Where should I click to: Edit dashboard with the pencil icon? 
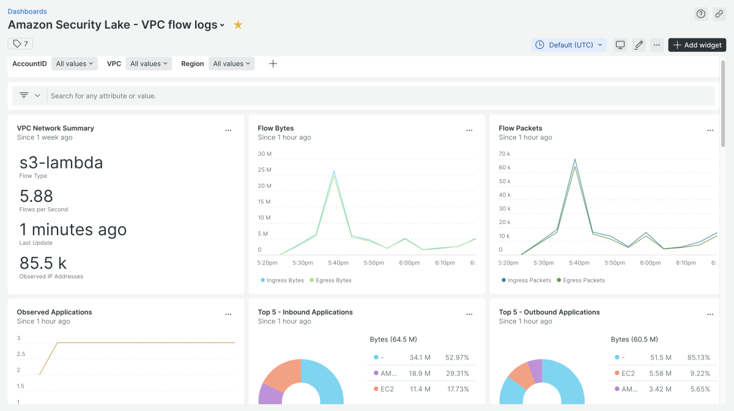[639, 45]
